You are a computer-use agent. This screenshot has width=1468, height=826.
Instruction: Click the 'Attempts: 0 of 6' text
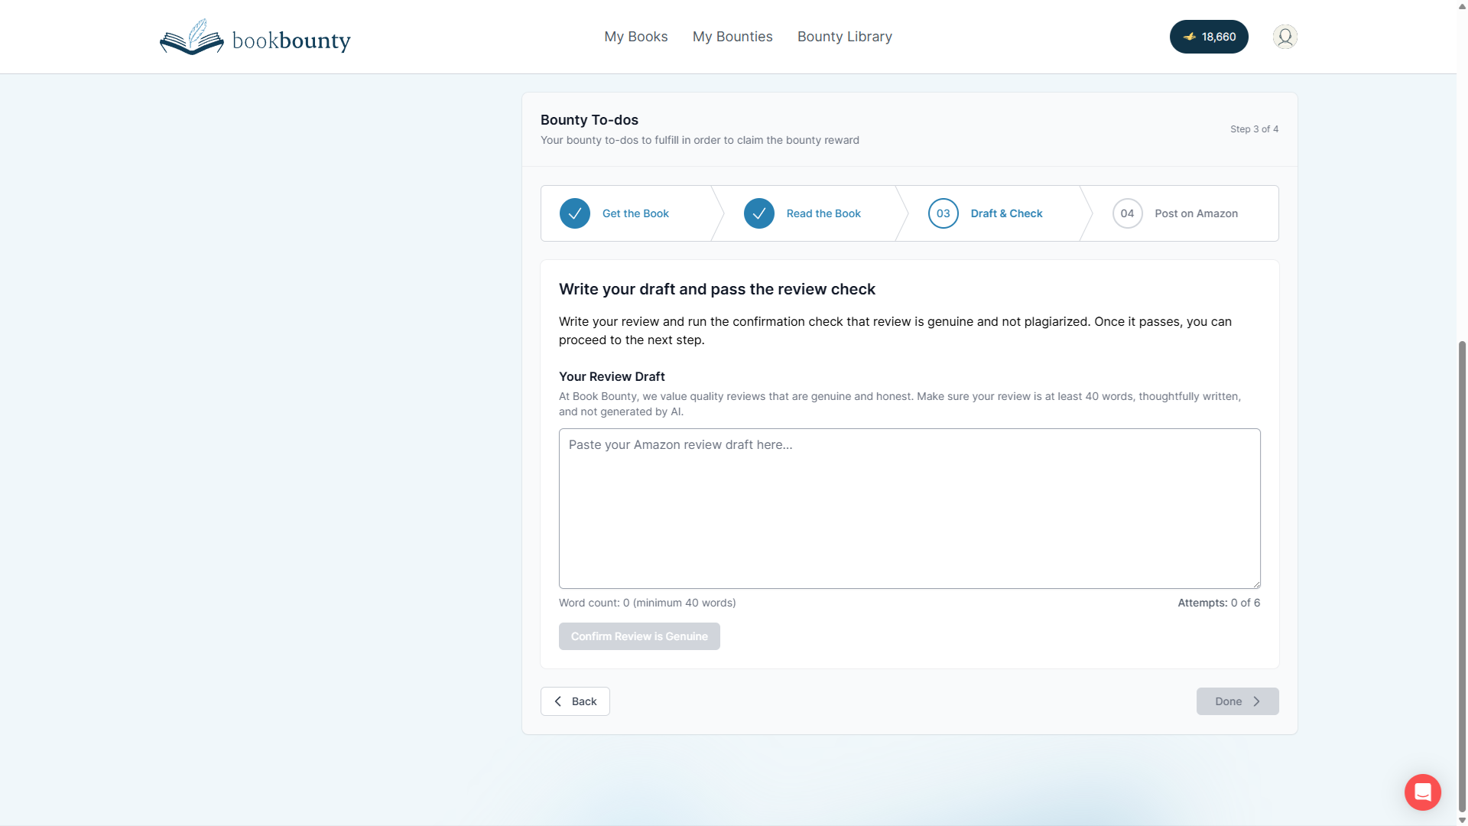(x=1219, y=603)
